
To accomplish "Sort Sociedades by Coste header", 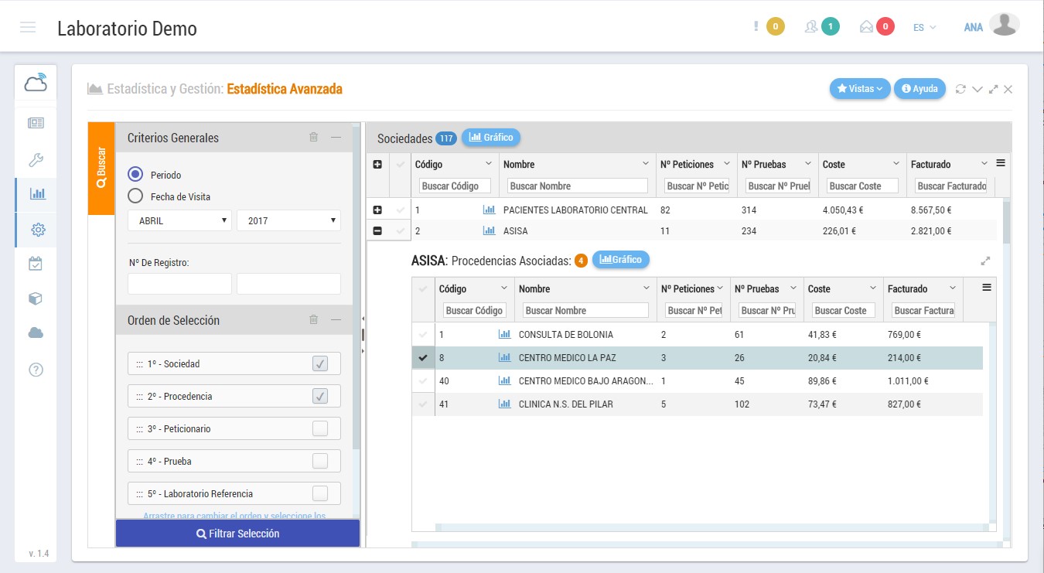I will point(834,164).
